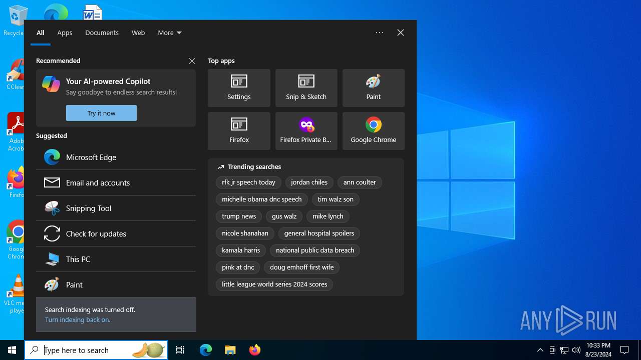Switch to the Apps tab

[65, 32]
